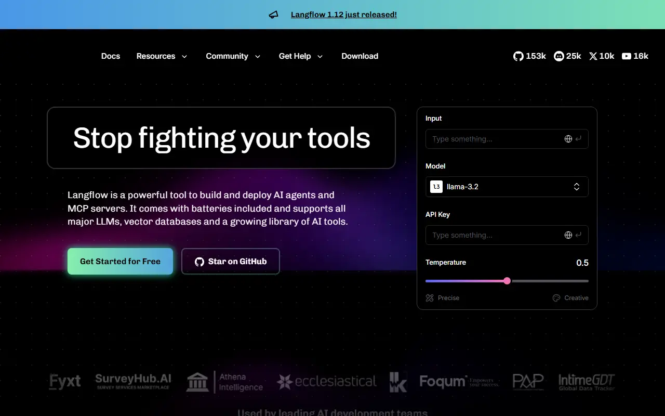Click the ecclesiastical logo
This screenshot has height=416, width=665.
tap(326, 382)
